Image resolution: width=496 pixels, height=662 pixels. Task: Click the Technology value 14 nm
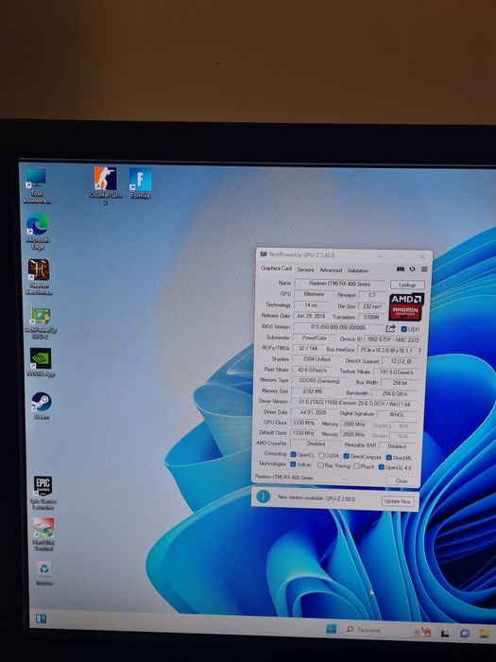[311, 305]
